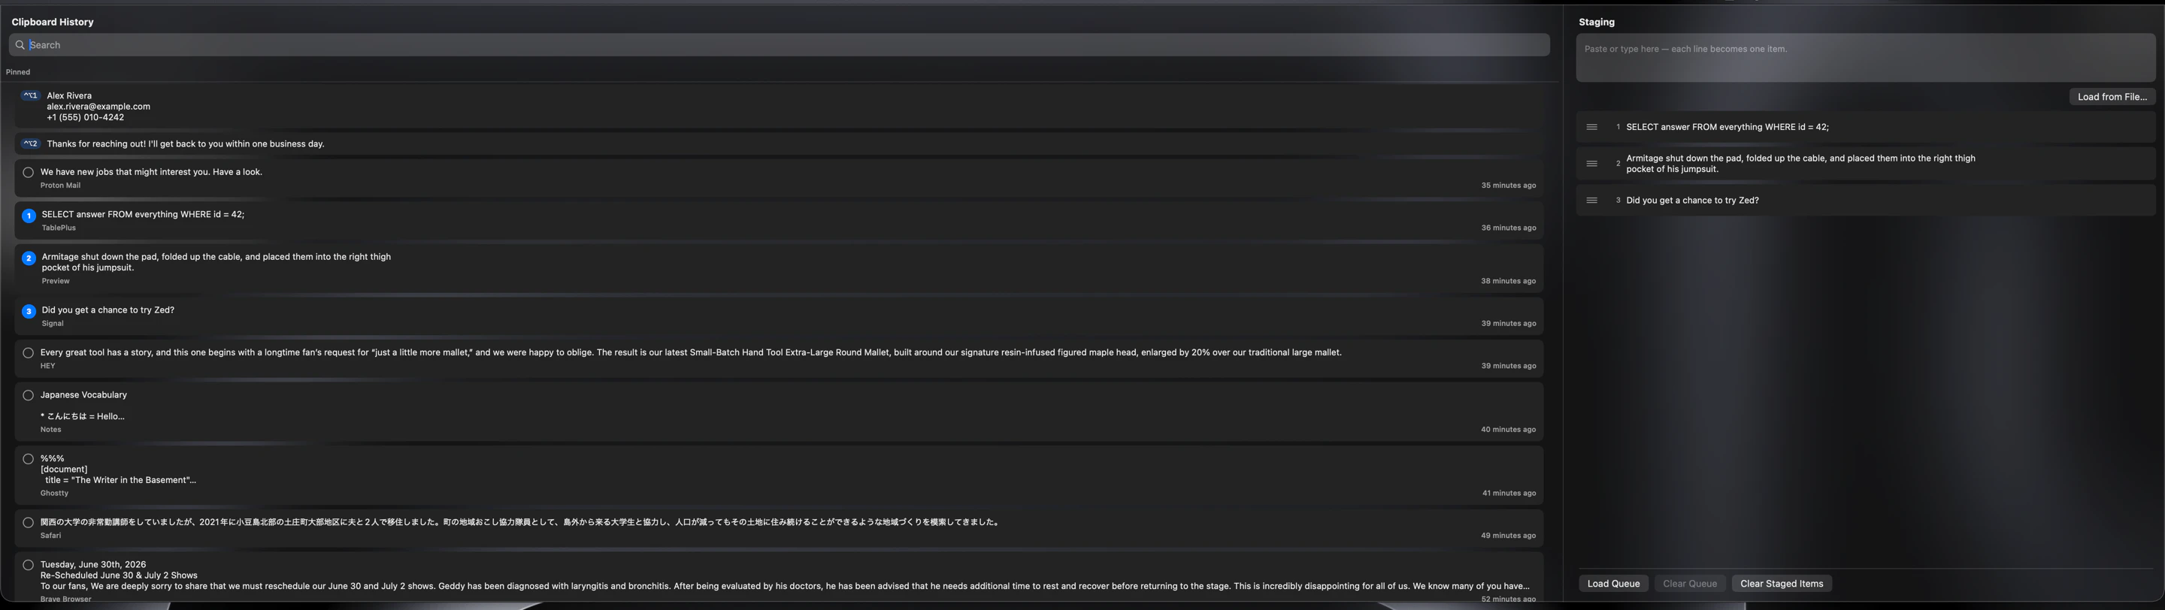Image resolution: width=2165 pixels, height=610 pixels.
Task: Click the Staging paste text area
Action: (1866, 58)
